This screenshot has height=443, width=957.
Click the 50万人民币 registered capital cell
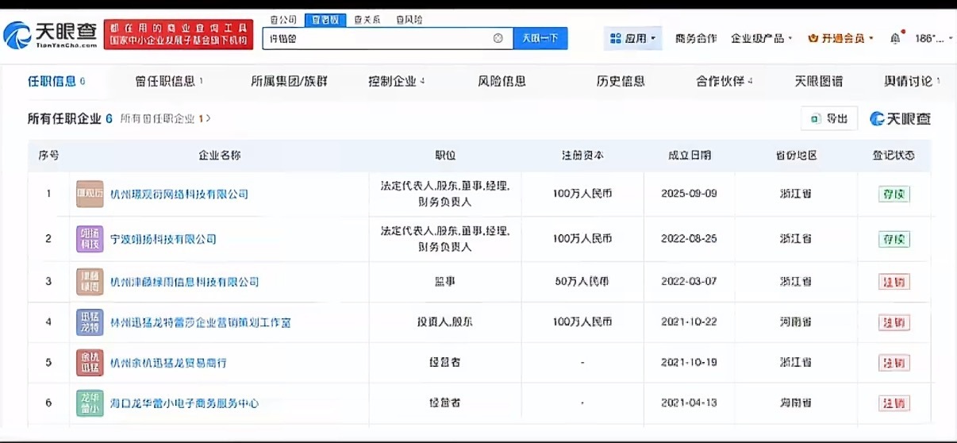pyautogui.click(x=582, y=282)
